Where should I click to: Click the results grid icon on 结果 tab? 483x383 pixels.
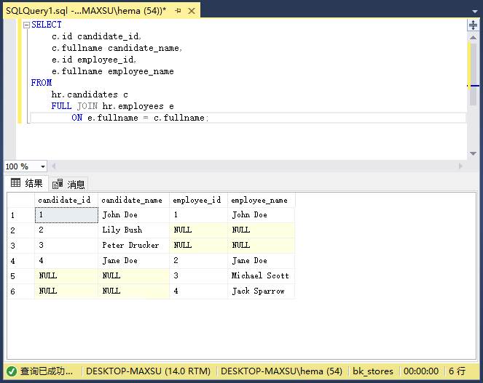pos(15,183)
